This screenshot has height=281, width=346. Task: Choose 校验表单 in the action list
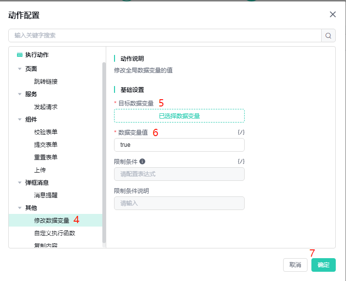[x=46, y=132]
